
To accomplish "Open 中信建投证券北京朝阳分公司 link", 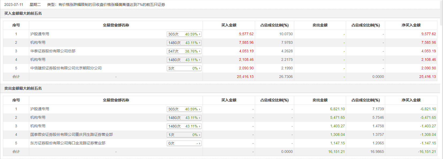I will coord(66,68).
